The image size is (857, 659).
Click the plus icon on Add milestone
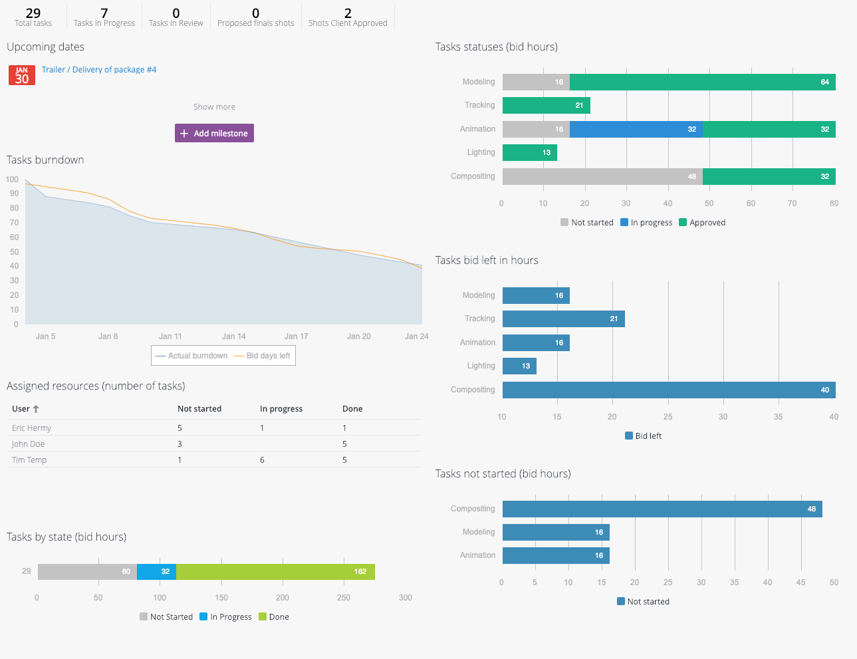(x=185, y=134)
